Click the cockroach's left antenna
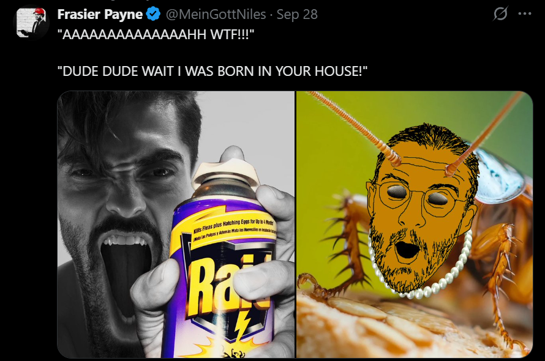 coord(355,128)
